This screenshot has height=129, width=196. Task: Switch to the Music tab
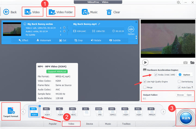(x=108, y=124)
